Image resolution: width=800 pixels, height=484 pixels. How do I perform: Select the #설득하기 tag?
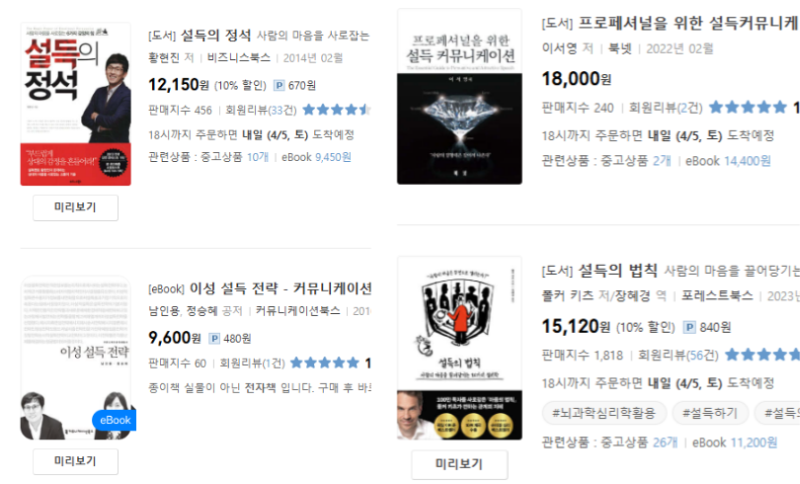tap(710, 413)
